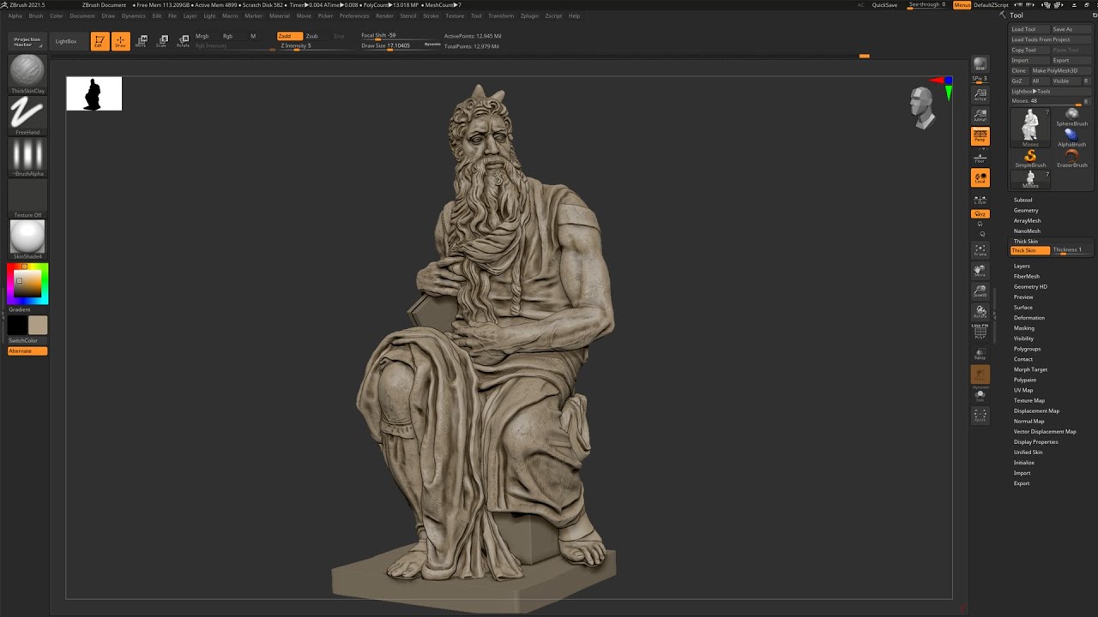
Task: Click the Xpose icon
Action: [x=980, y=416]
